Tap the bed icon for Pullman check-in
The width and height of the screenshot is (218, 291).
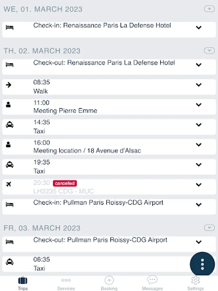(10, 205)
